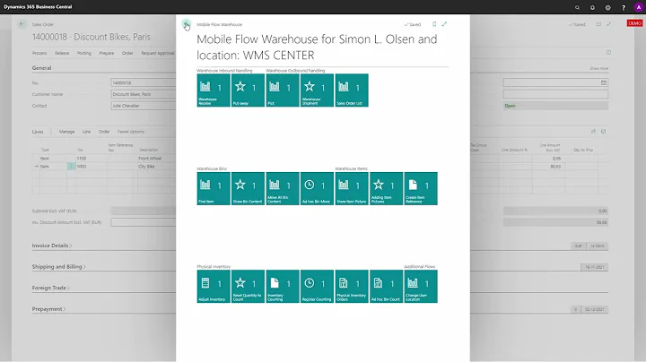Expand the Invoice Details section
The height and width of the screenshot is (362, 646).
[x=52, y=246]
